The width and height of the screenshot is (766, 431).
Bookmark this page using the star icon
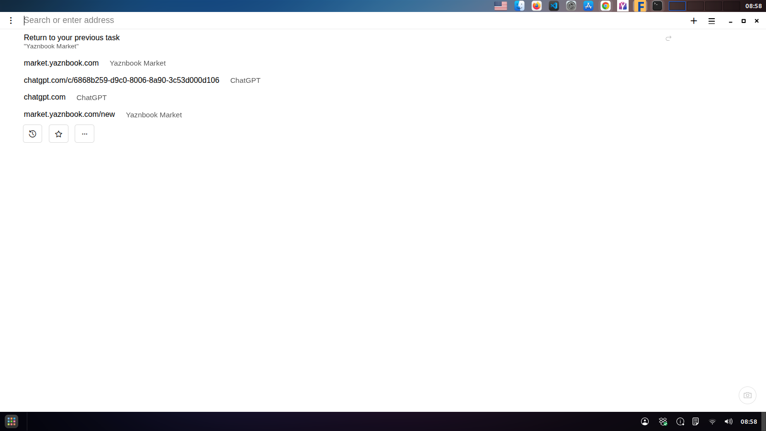click(x=58, y=134)
